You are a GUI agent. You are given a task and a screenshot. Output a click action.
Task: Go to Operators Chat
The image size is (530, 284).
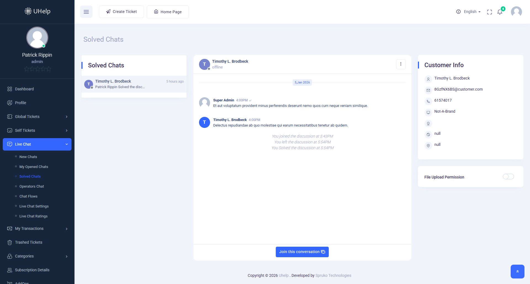click(31, 186)
